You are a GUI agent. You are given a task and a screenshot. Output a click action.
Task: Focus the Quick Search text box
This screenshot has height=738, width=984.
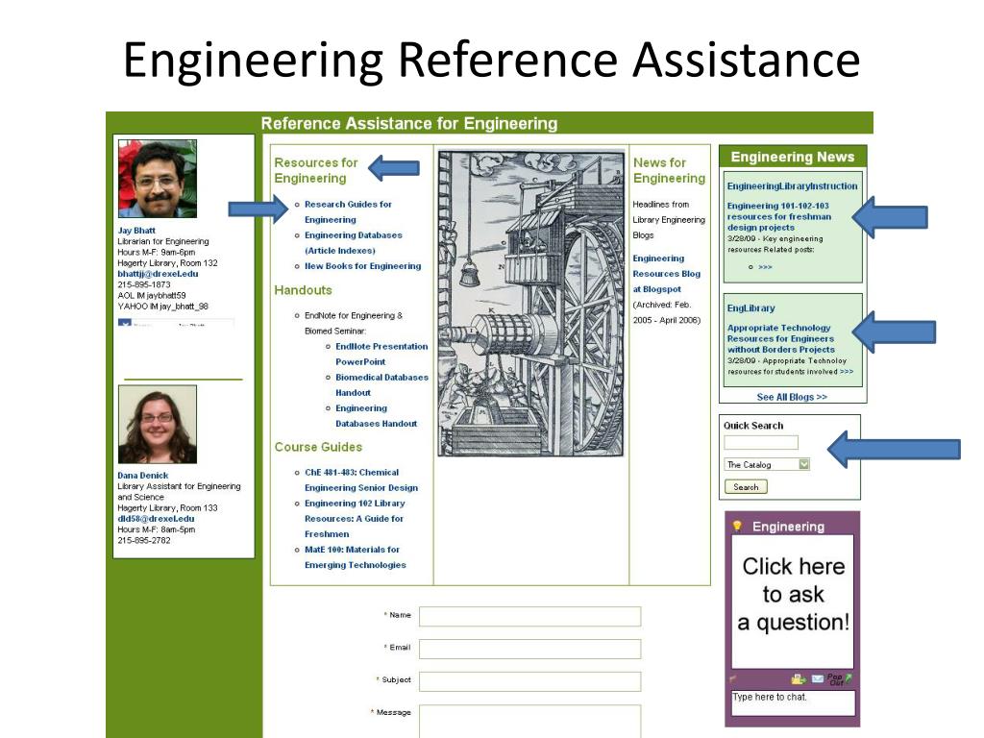pos(761,442)
